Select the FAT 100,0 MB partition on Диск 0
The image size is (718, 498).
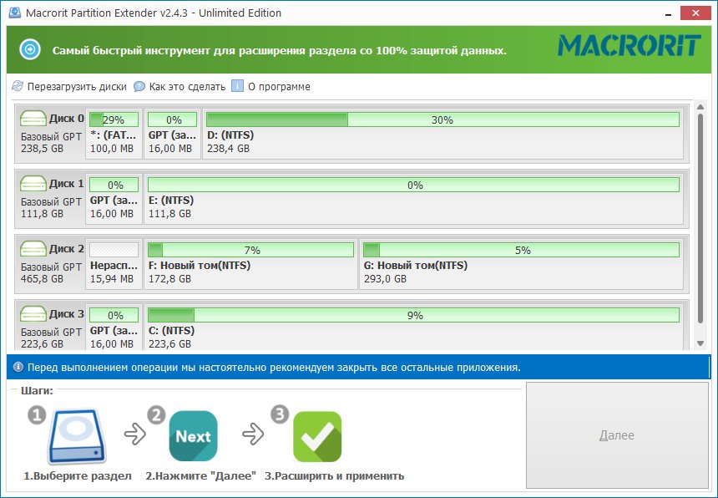click(114, 134)
